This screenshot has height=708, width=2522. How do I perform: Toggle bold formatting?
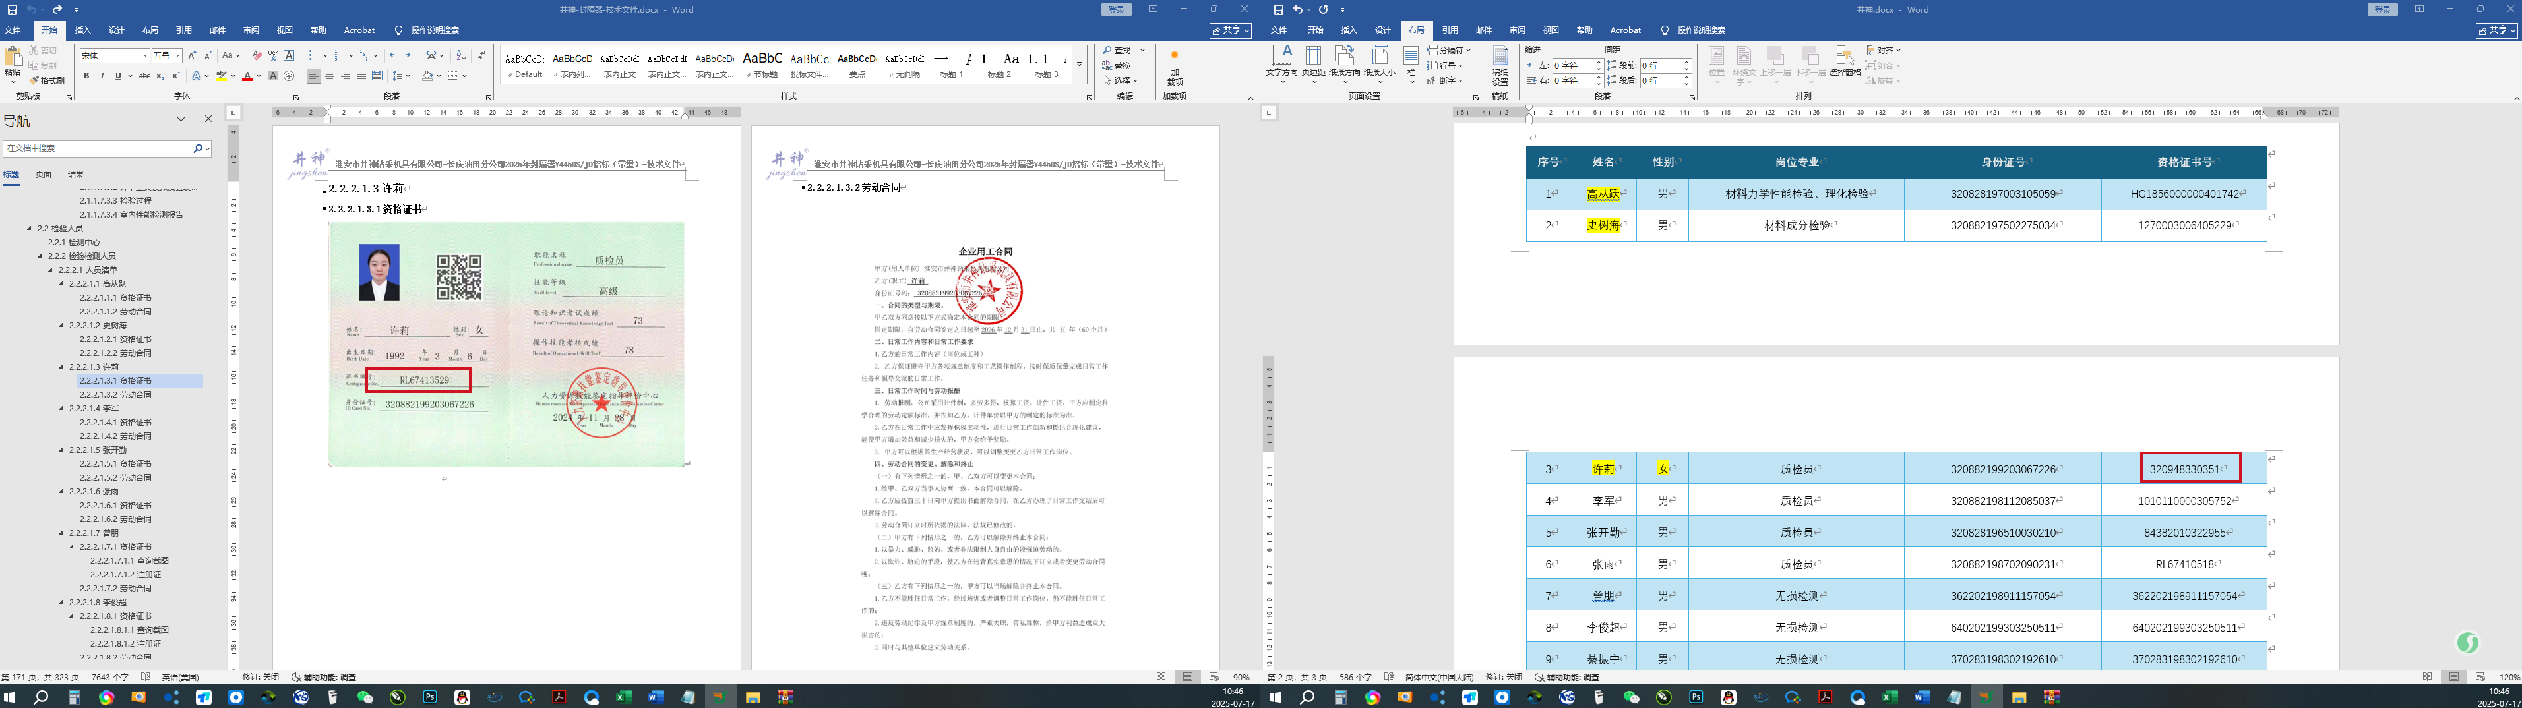coord(86,75)
